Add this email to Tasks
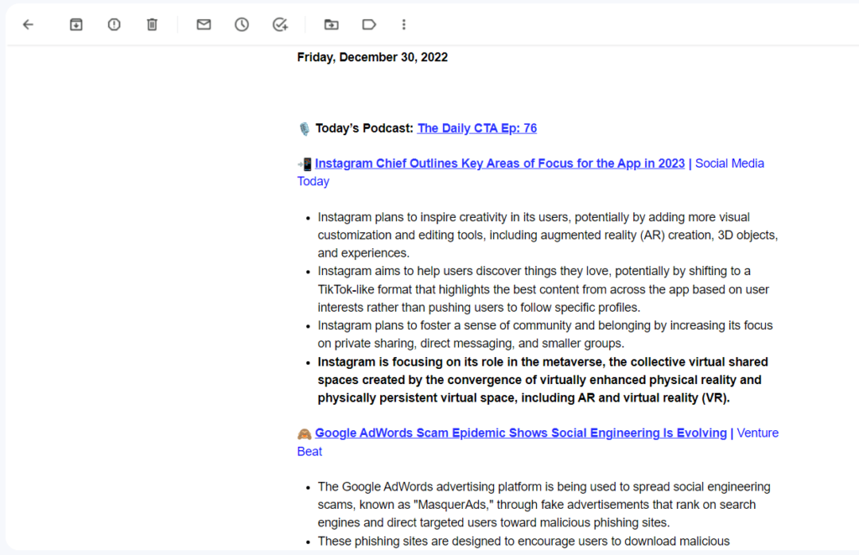The height and width of the screenshot is (555, 859). [x=280, y=24]
